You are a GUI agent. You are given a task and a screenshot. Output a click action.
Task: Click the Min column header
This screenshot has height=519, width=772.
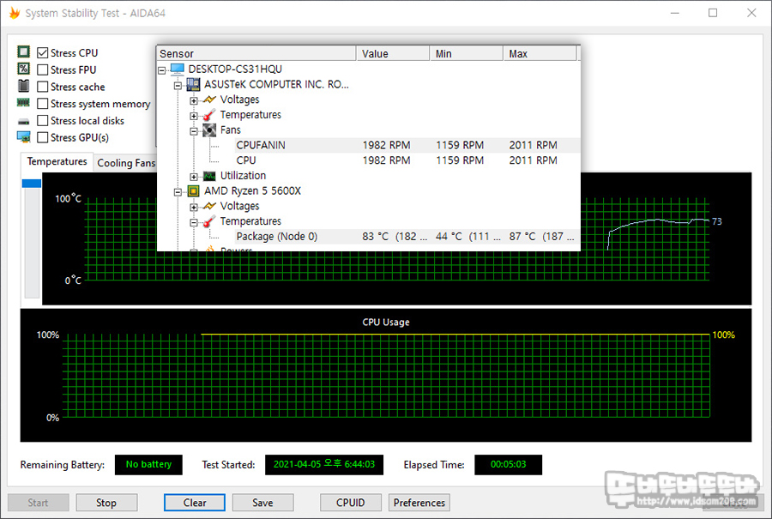(x=466, y=53)
